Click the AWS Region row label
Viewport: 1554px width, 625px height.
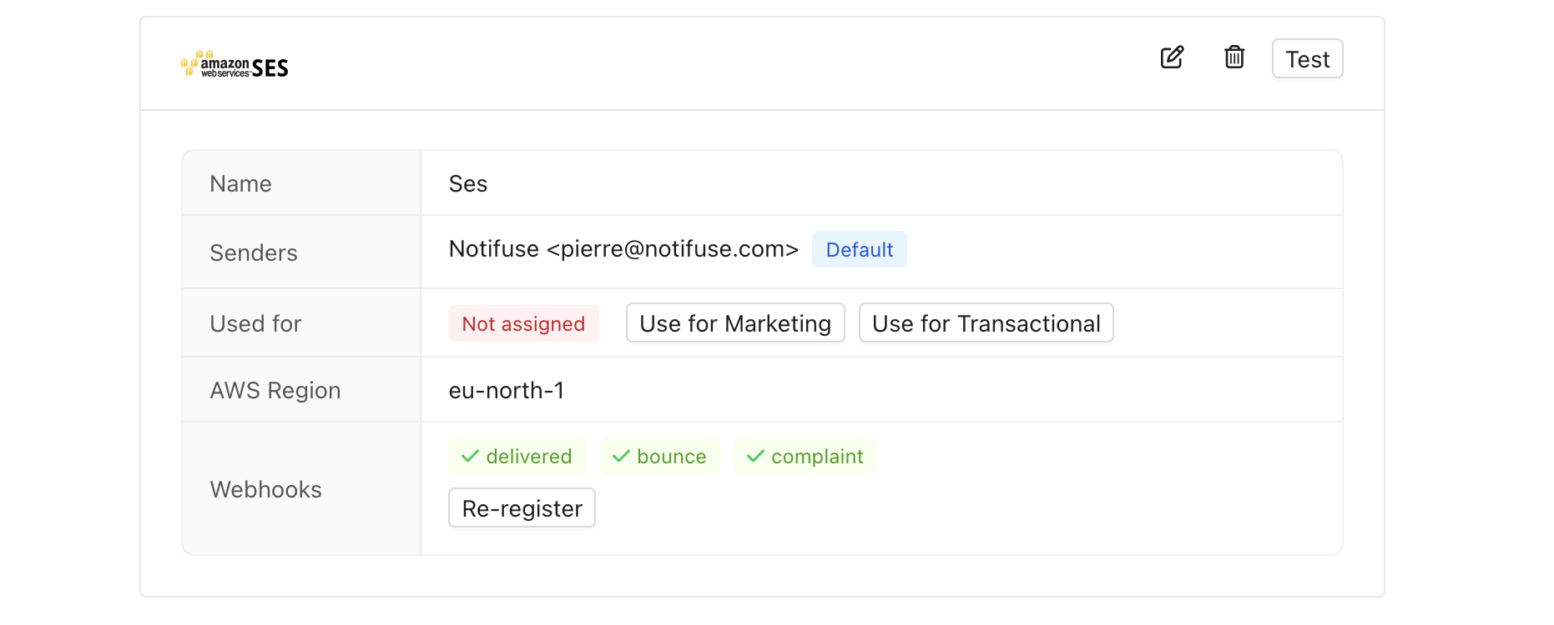click(275, 390)
